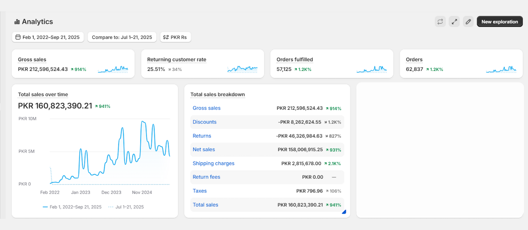Open the Feb 1, 2022–Sep 21, 2025 date picker
Image resolution: width=528 pixels, height=230 pixels.
click(x=48, y=37)
